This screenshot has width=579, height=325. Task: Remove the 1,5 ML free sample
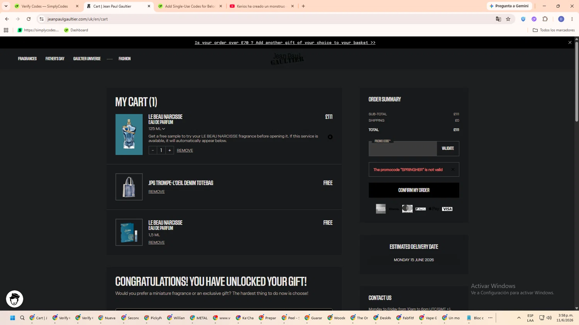click(156, 243)
